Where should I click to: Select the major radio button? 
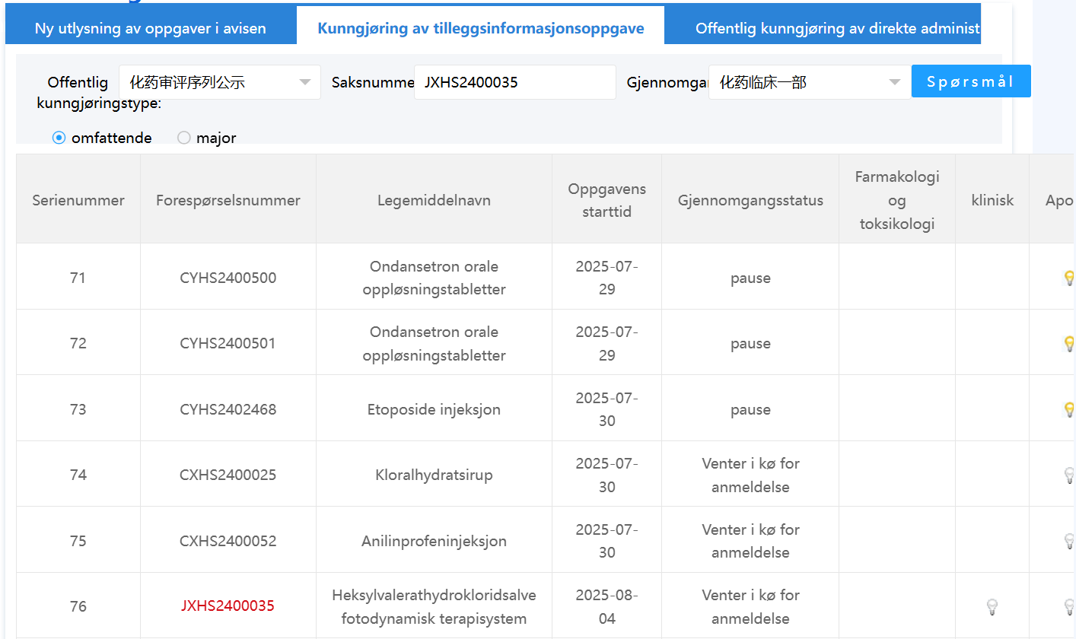pos(184,138)
